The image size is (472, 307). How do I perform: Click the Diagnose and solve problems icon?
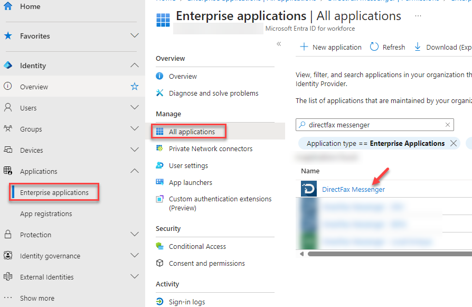tap(160, 93)
